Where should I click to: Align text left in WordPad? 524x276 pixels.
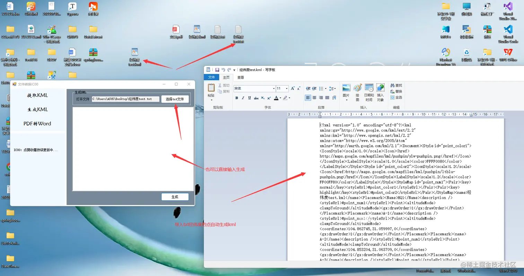(x=308, y=98)
